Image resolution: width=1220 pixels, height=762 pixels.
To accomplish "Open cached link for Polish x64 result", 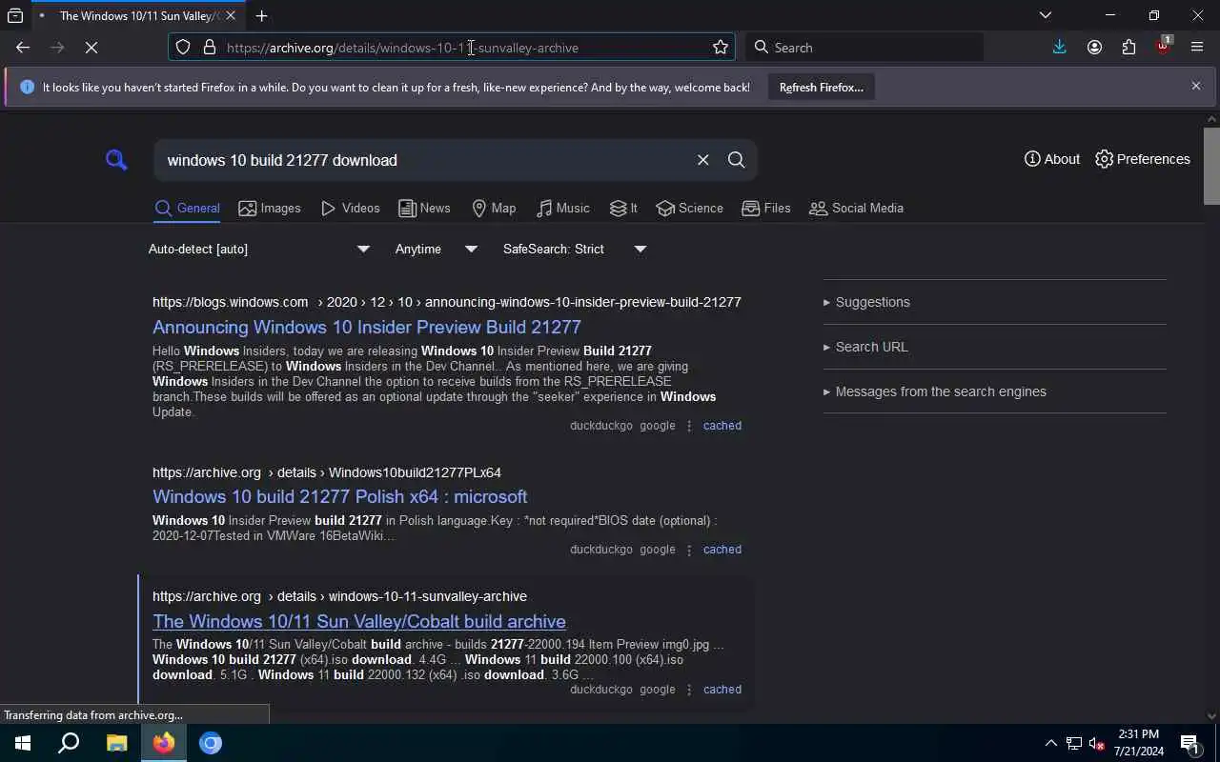I will 722,550.
